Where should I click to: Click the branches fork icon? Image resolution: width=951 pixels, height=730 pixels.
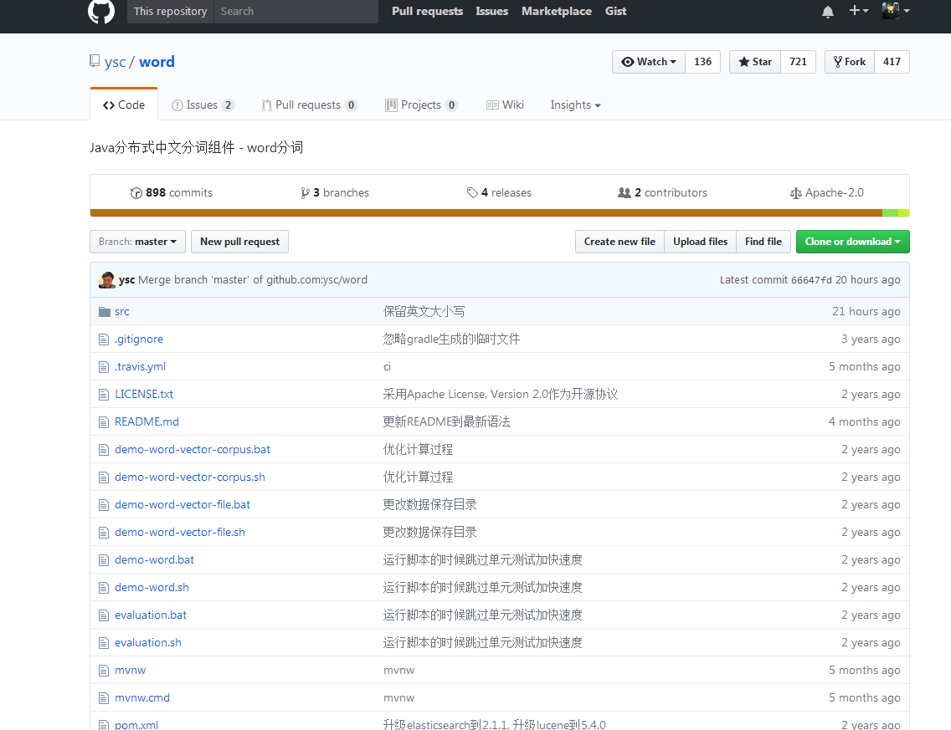pos(305,192)
